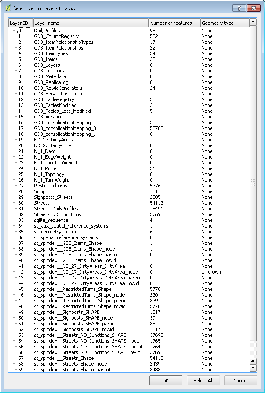Click the 53780 features value

pos(156,129)
